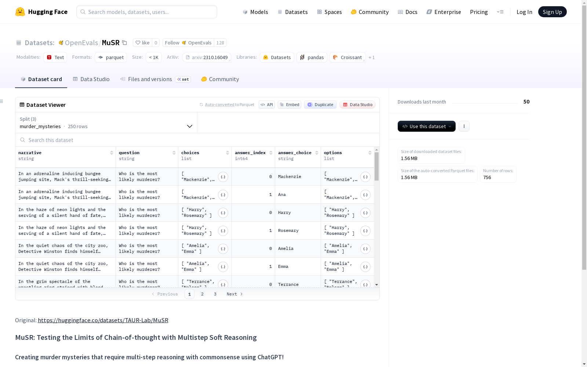The image size is (587, 367).
Task: Go to page 3 of the dataset viewer
Action: point(215,294)
